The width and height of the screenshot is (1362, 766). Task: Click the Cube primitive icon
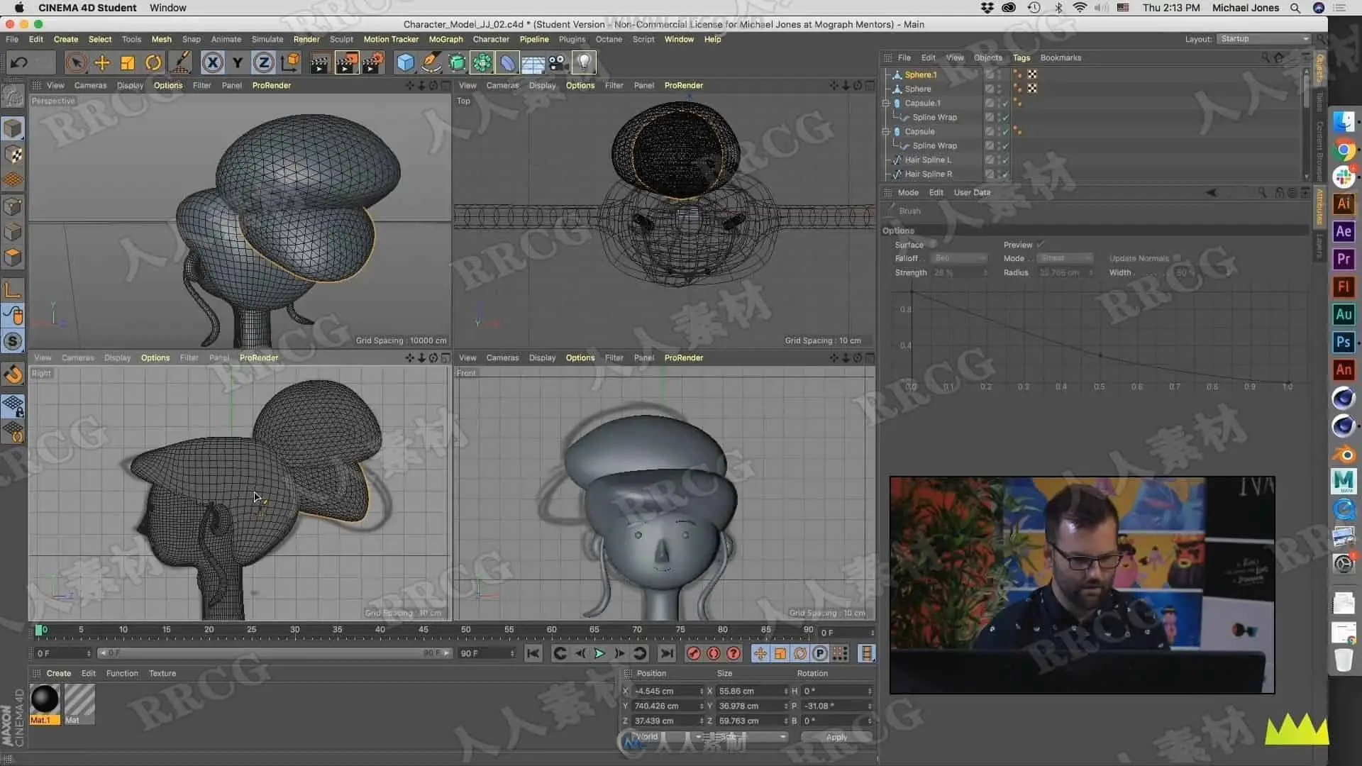click(405, 63)
